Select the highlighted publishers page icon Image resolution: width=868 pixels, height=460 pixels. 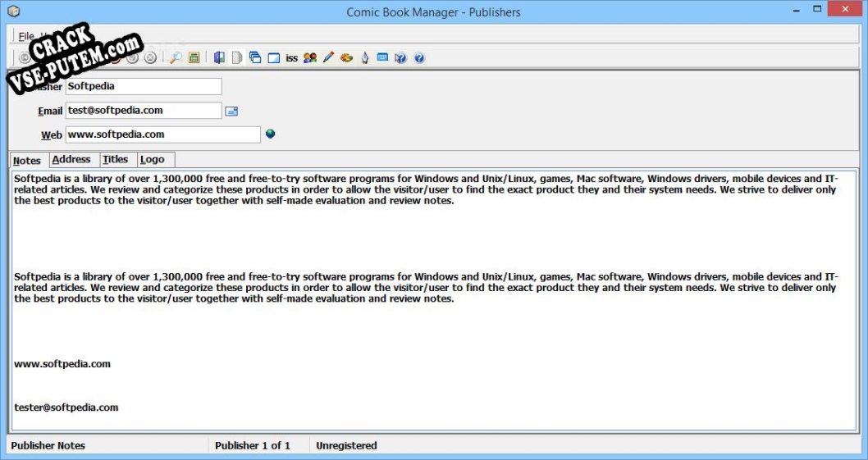pyautogui.click(x=237, y=57)
